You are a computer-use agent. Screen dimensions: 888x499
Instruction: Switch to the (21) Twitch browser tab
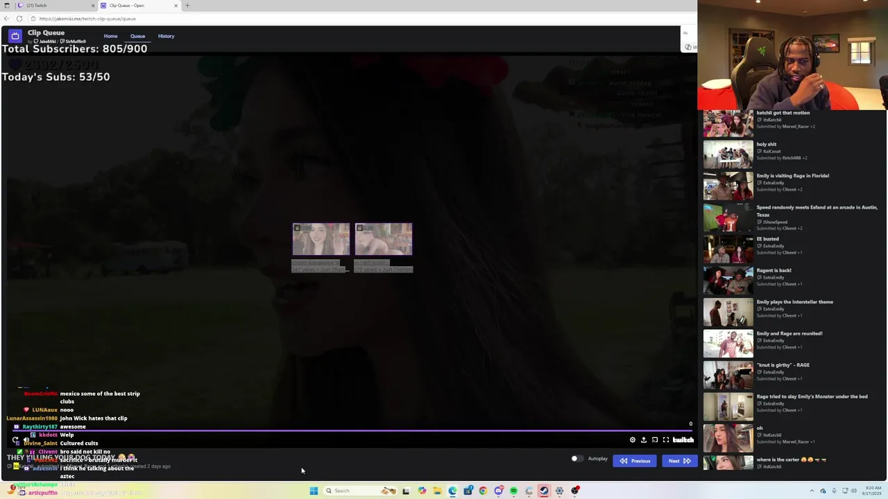(x=55, y=6)
